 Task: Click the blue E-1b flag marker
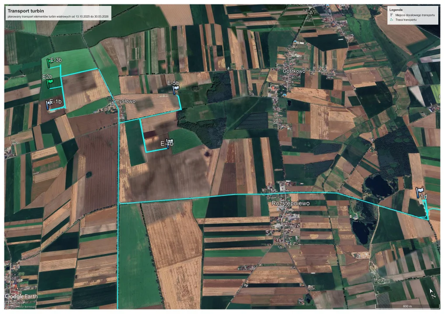[x=48, y=105]
